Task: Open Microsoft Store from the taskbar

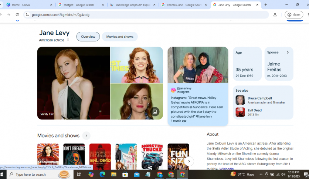Action: click(125, 174)
